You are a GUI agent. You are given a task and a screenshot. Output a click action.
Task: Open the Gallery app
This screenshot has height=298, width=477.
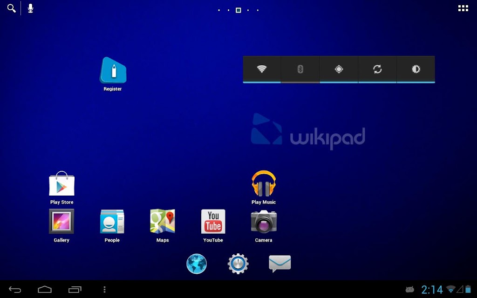click(61, 226)
